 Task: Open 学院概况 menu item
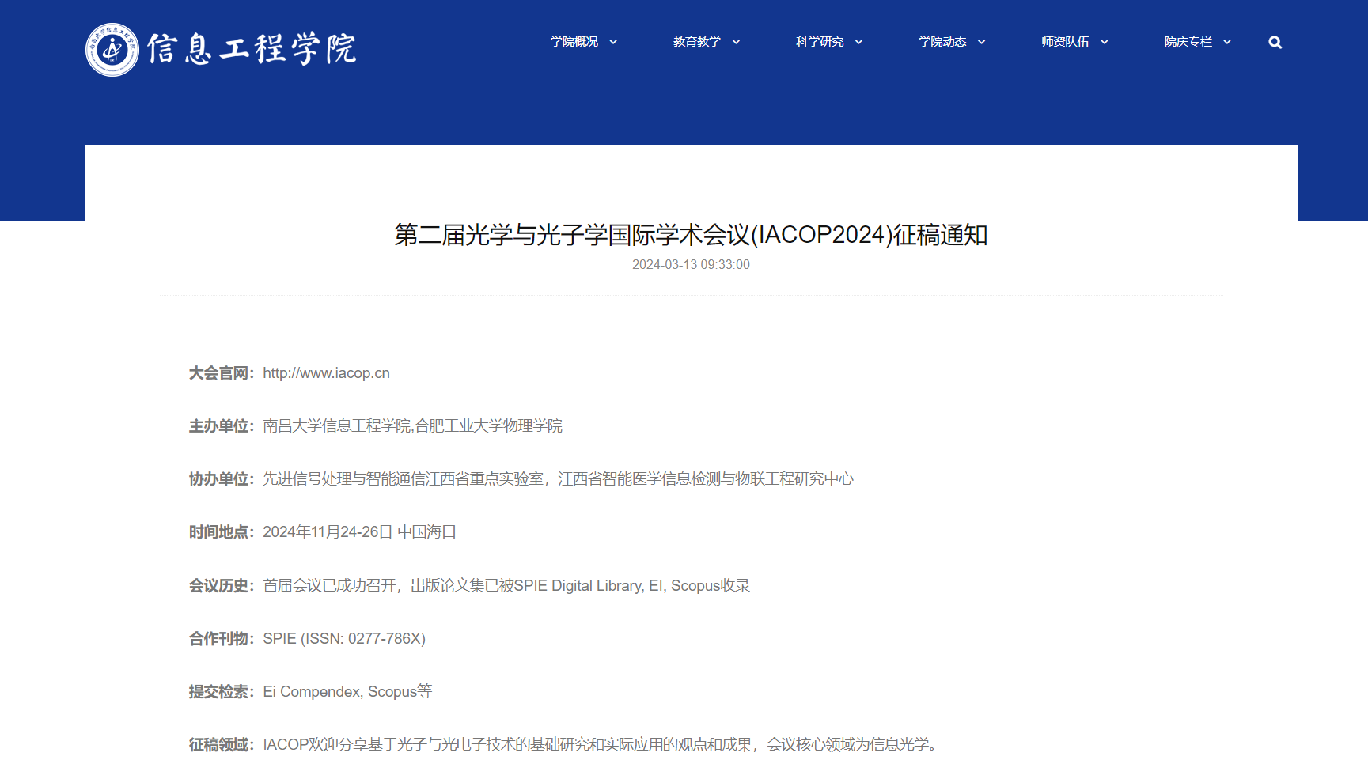[x=574, y=42]
